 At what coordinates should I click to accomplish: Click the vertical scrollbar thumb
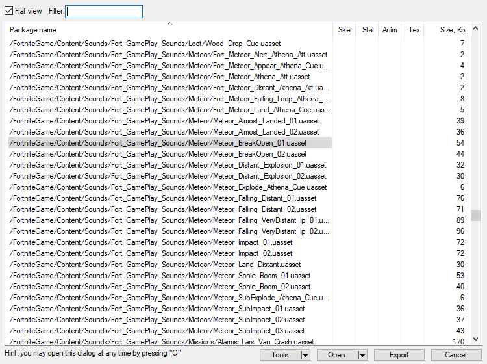pos(476,215)
